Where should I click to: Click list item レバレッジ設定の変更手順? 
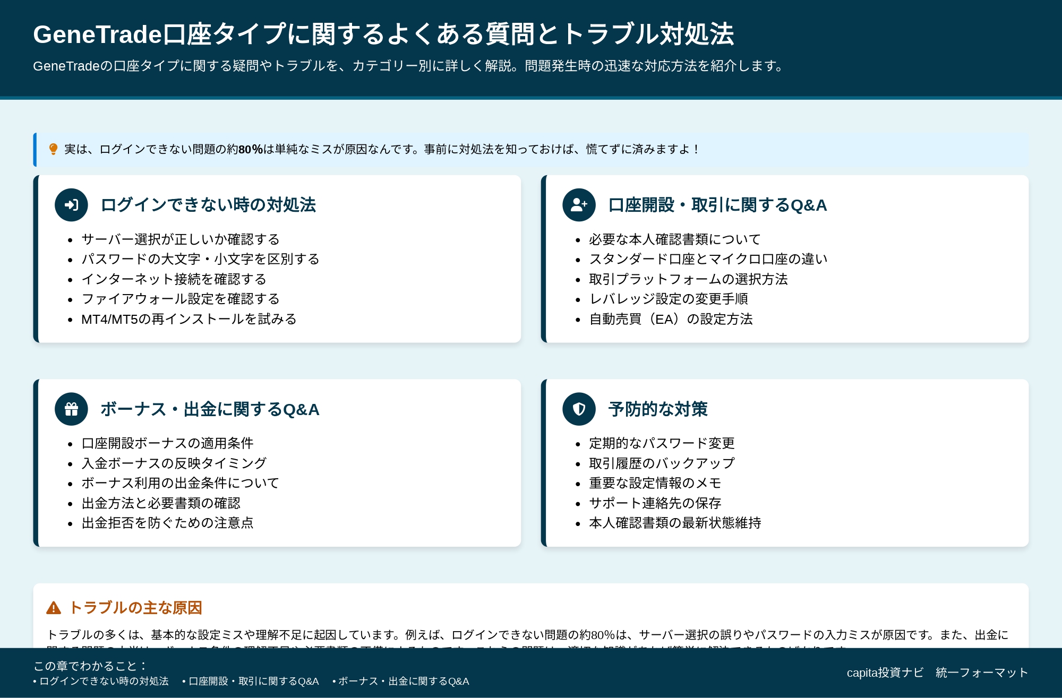[669, 299]
